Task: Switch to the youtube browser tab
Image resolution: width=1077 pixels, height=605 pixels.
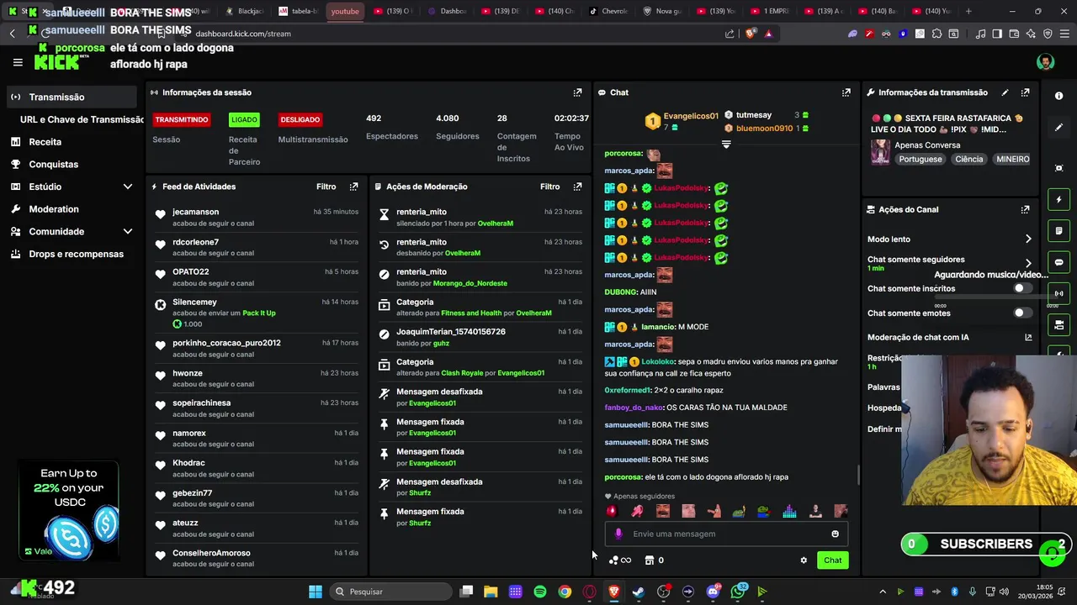Action: pos(345,11)
